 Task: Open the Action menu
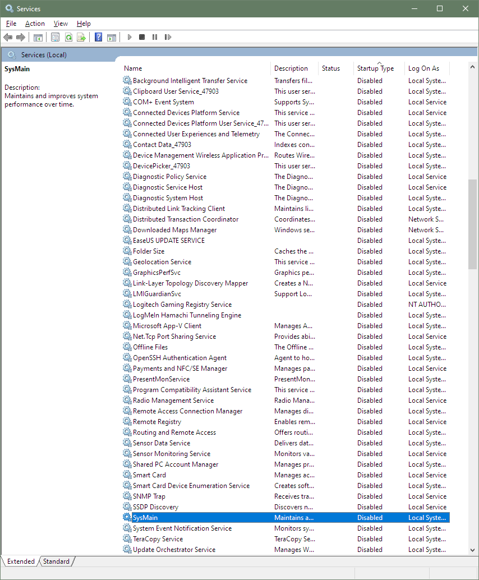click(x=35, y=24)
